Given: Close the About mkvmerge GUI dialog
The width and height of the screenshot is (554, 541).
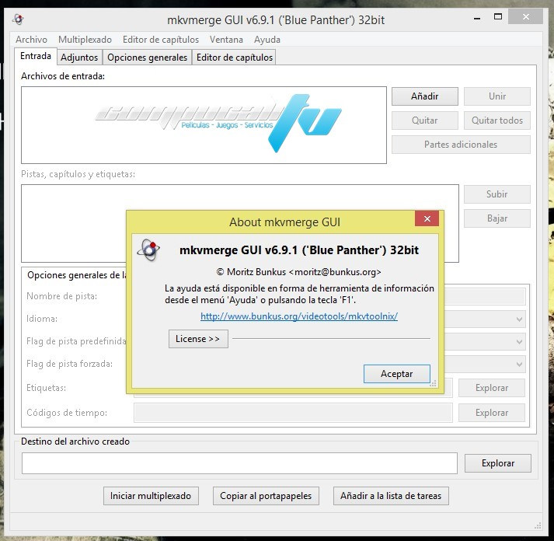Looking at the screenshot, I should pyautogui.click(x=427, y=218).
